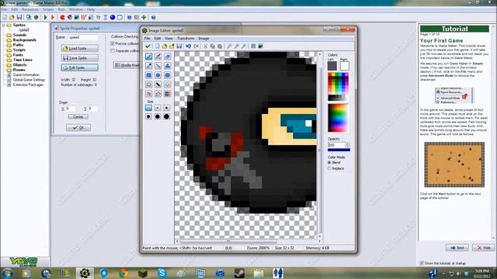Viewport: 497px width, 279px height.
Task: Open the Image Editor Transform menu
Action: click(x=186, y=38)
